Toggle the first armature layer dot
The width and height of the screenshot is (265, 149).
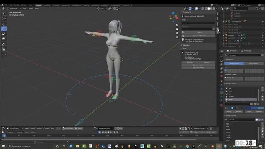tap(226, 70)
